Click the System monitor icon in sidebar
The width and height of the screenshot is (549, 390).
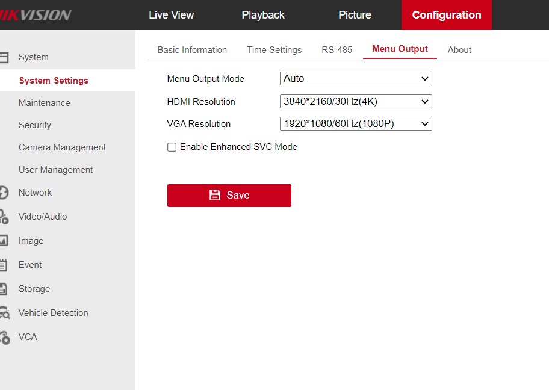point(4,57)
